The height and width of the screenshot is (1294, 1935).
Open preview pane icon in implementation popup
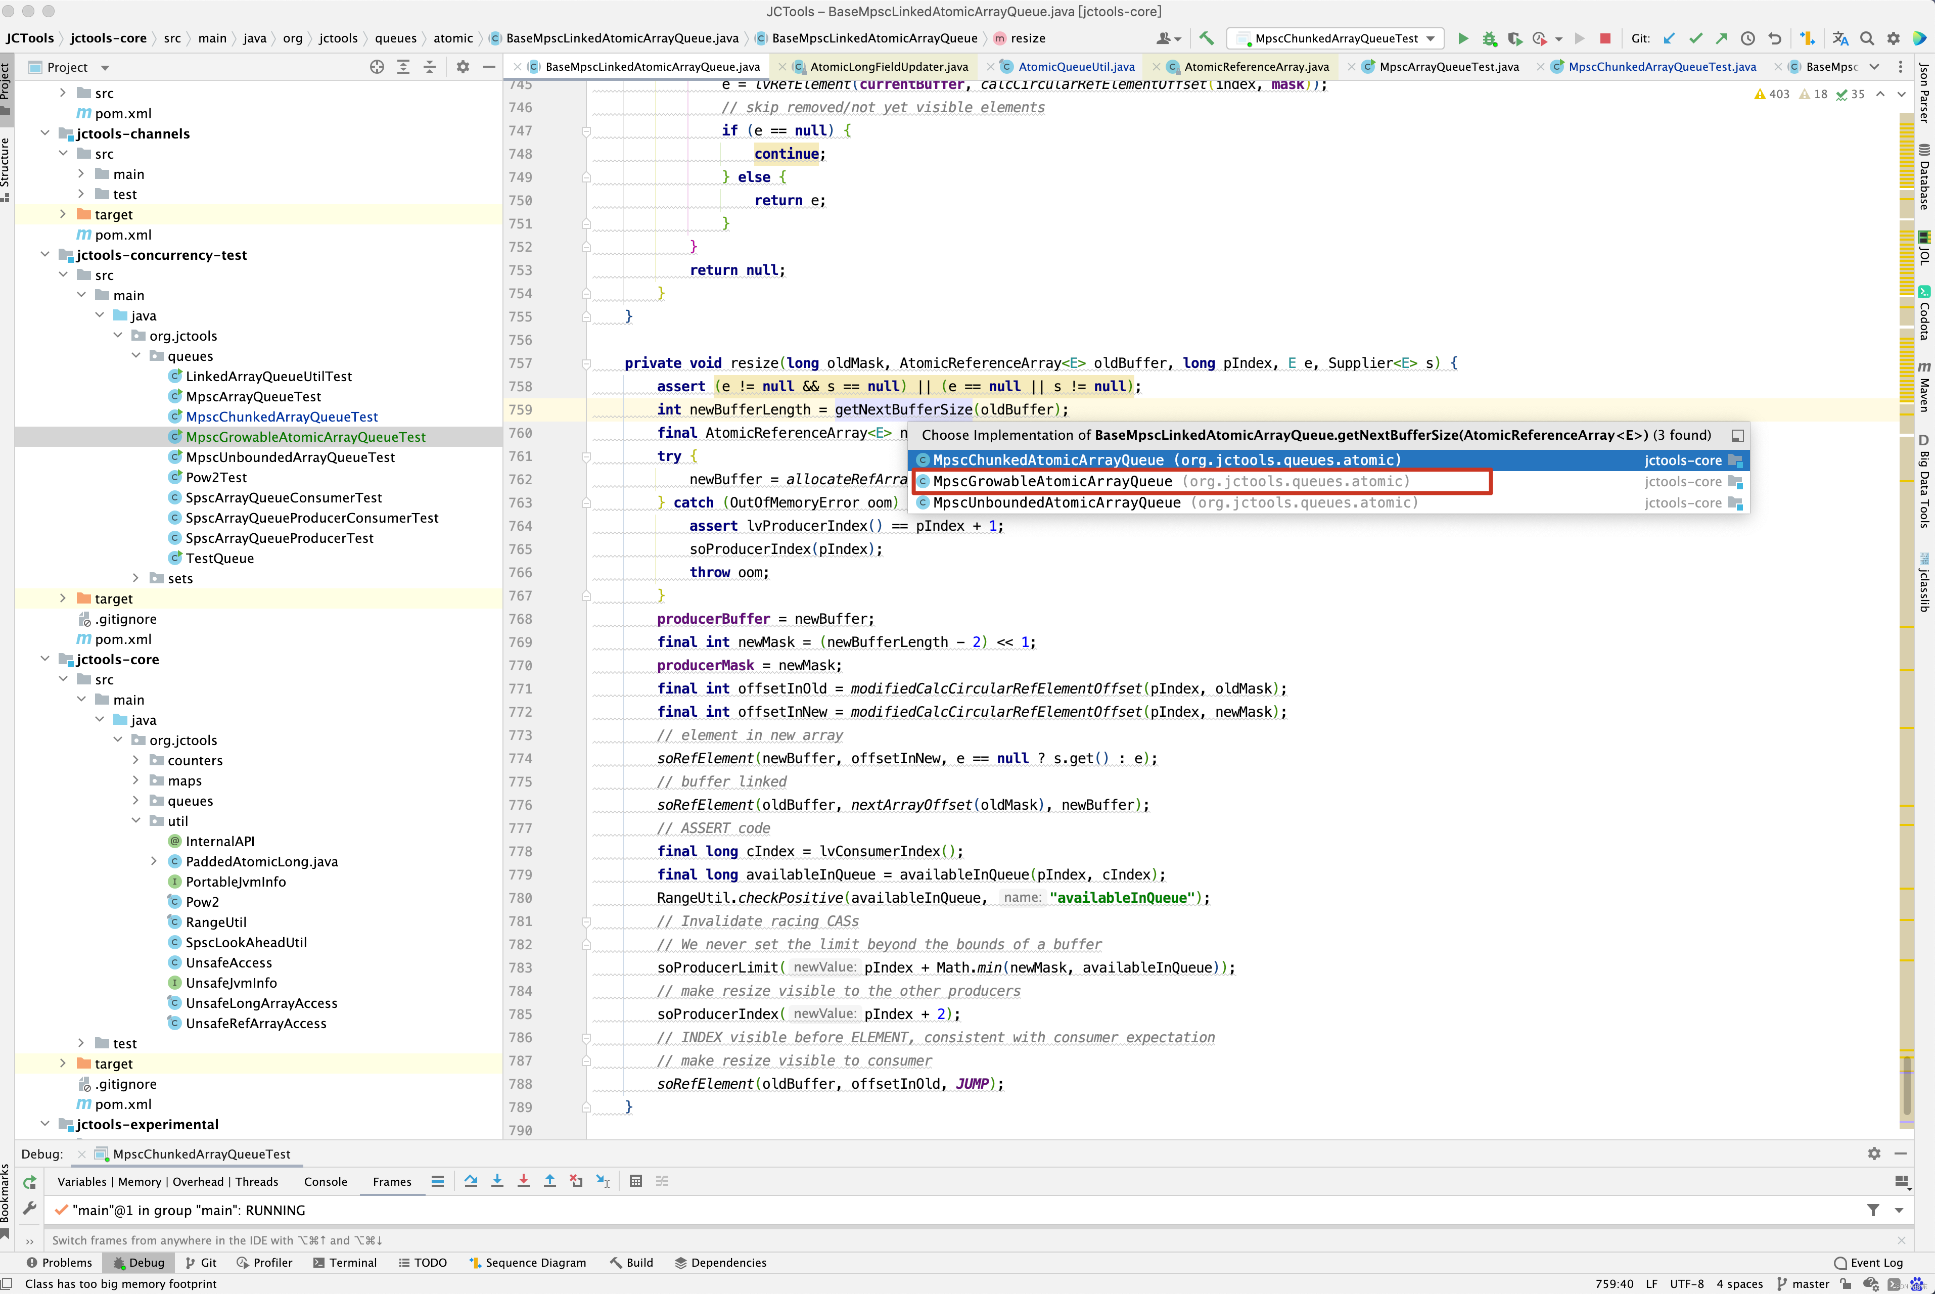(1737, 435)
